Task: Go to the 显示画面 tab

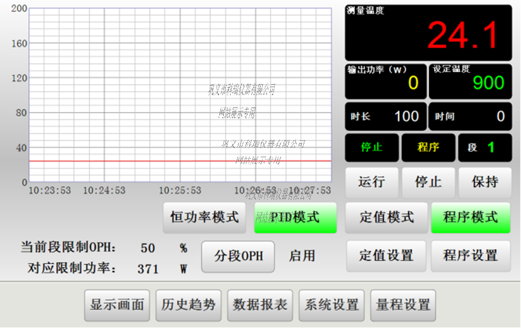Action: (x=117, y=305)
